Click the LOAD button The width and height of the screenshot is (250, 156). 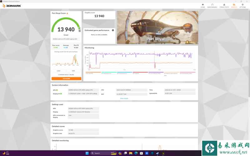[59, 71]
